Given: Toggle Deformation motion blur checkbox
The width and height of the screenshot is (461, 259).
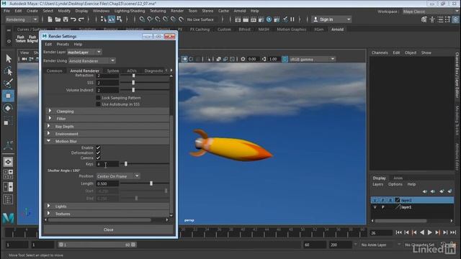Looking at the screenshot, I should coord(98,153).
